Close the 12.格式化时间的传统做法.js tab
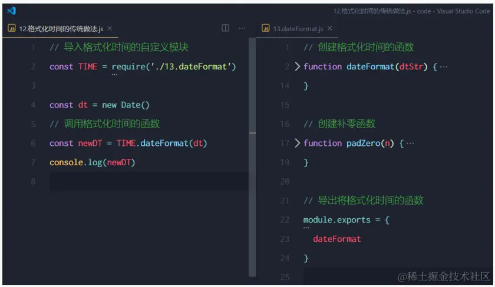The height and width of the screenshot is (287, 495). (x=110, y=28)
